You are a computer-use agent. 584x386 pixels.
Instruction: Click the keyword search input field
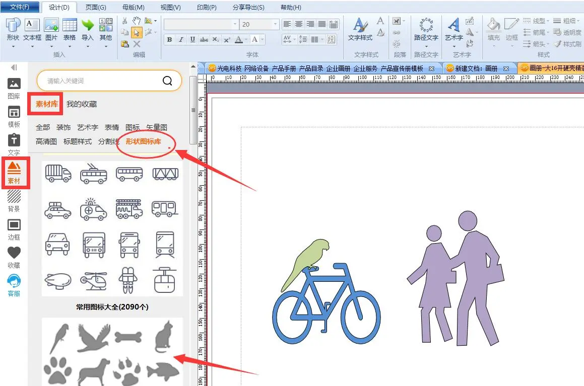tap(101, 81)
